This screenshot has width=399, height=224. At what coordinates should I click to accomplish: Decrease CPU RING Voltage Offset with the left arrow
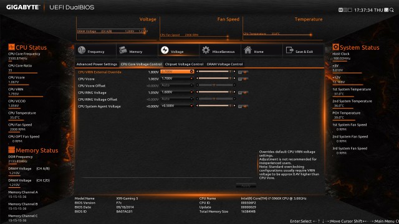(x=197, y=99)
